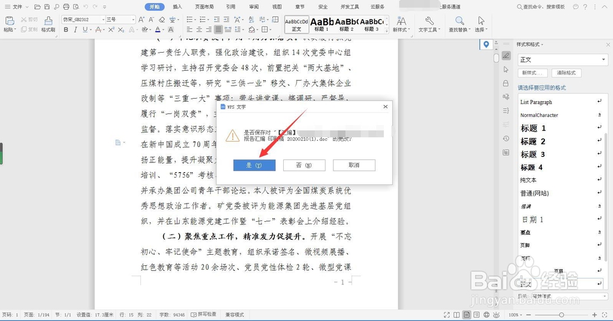This screenshot has height=321, width=613.
Task: Click the search commands field 查找命令
Action: (x=541, y=7)
